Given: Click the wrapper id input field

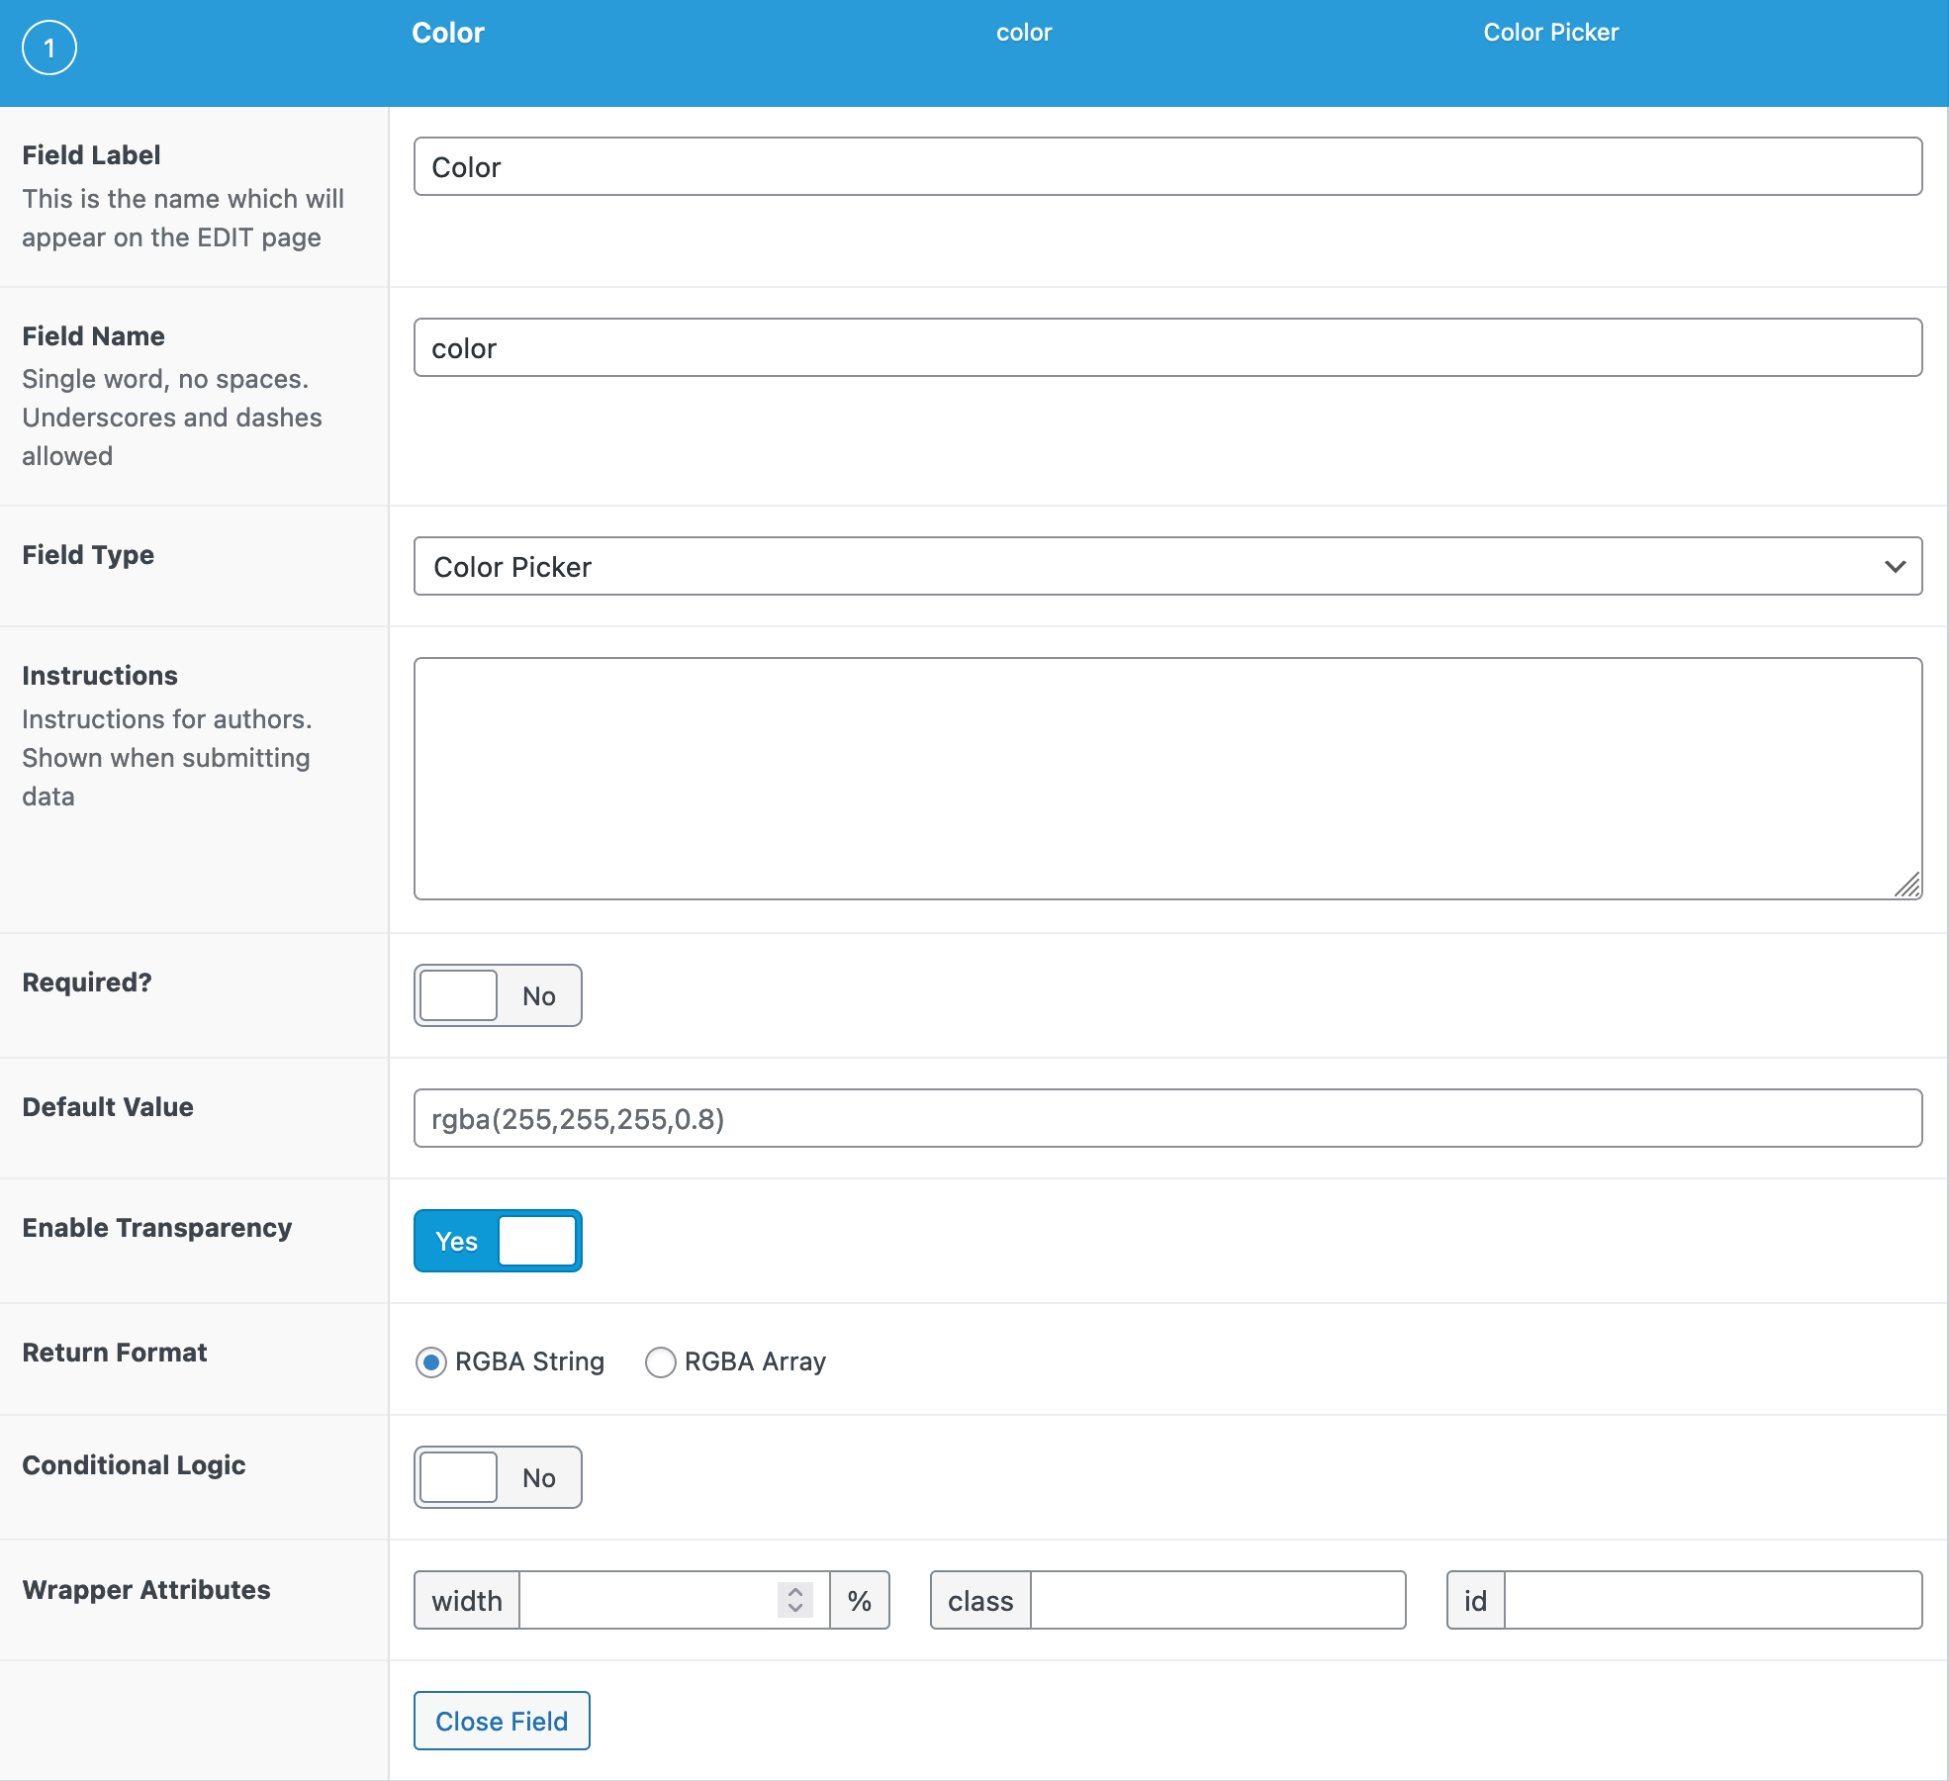Looking at the screenshot, I should point(1712,1600).
